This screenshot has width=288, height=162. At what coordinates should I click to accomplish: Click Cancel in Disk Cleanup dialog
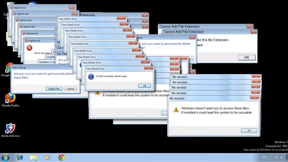pos(71,89)
